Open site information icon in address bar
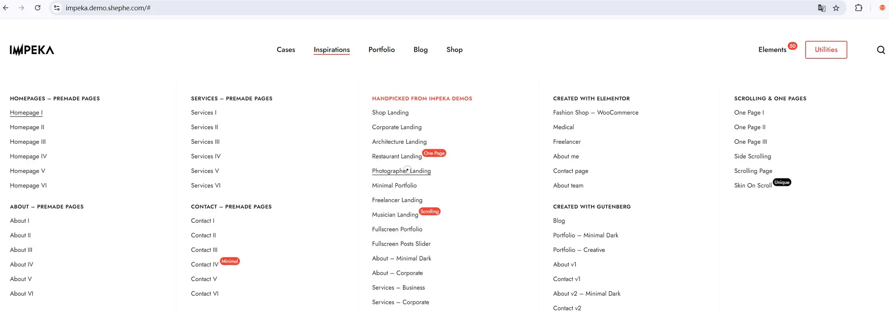The height and width of the screenshot is (312, 889). 56,8
